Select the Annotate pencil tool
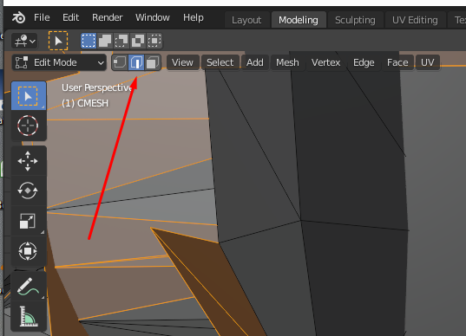 click(x=28, y=287)
